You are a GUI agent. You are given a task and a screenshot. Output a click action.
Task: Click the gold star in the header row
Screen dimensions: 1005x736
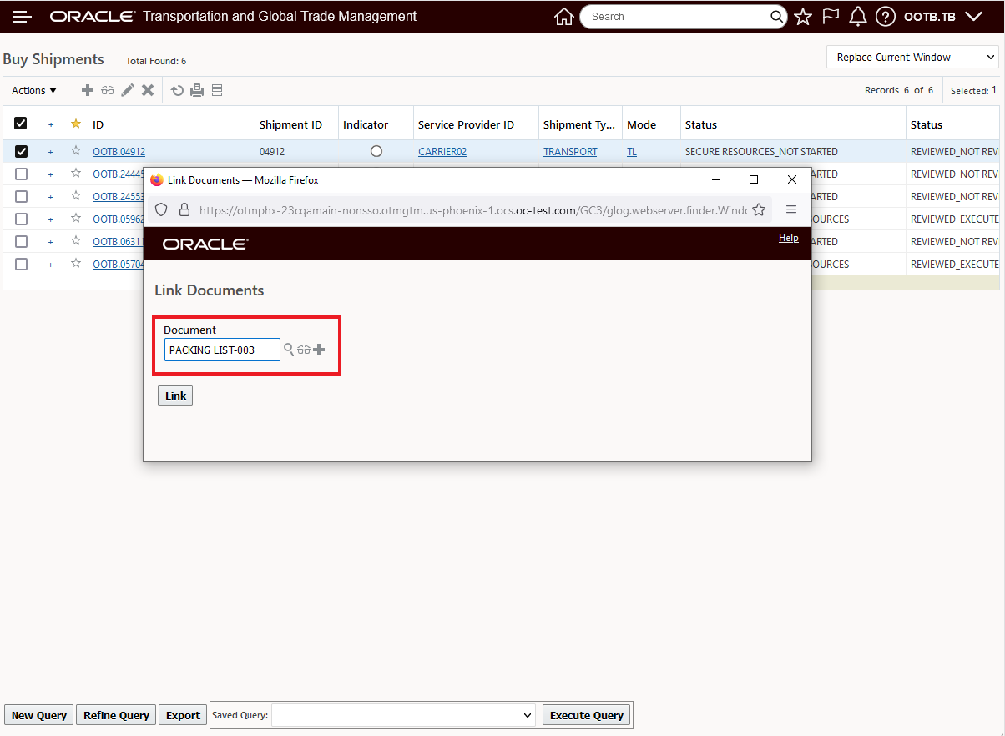click(x=76, y=124)
